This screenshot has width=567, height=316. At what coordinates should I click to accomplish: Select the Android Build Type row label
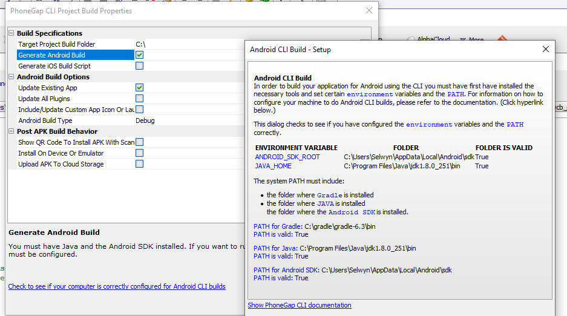click(45, 120)
